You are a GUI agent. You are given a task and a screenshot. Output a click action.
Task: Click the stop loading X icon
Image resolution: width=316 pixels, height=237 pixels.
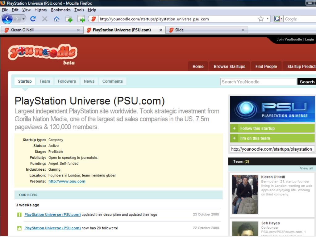(45, 19)
